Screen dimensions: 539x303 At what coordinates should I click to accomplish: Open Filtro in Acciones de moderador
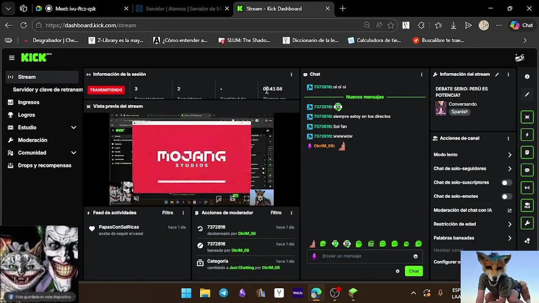276,213
